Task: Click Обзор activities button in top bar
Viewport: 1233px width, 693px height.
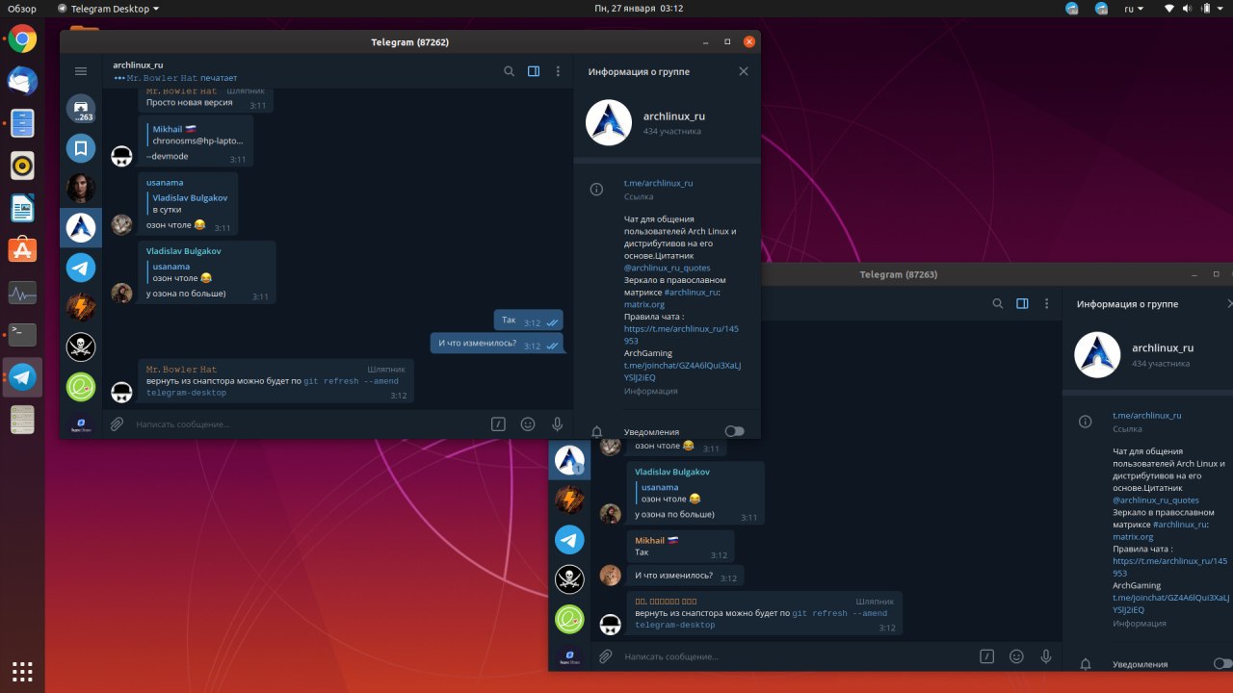Action: pyautogui.click(x=21, y=9)
